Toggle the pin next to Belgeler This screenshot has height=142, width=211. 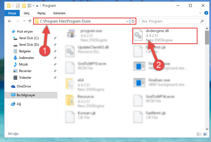(x=55, y=51)
